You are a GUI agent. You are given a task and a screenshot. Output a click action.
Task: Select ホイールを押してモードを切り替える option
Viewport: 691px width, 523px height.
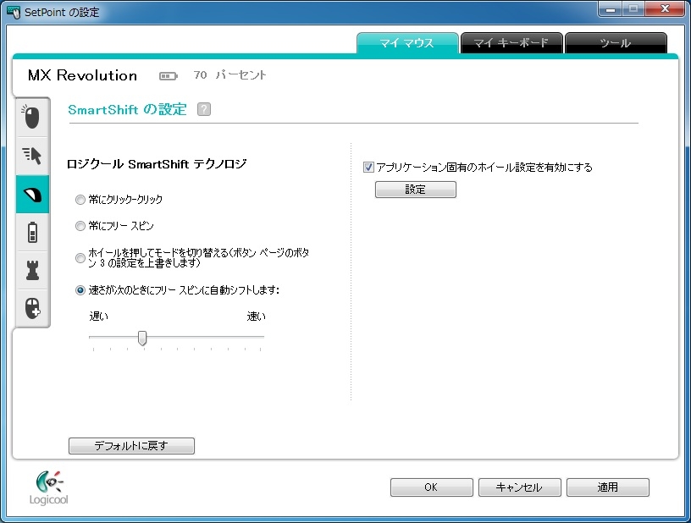80,258
